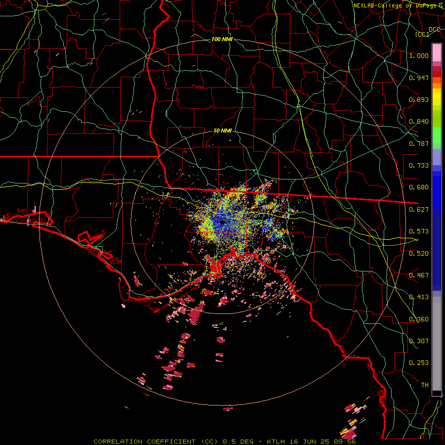Click the DCC product label
445x445 pixels.
pyautogui.click(x=434, y=30)
